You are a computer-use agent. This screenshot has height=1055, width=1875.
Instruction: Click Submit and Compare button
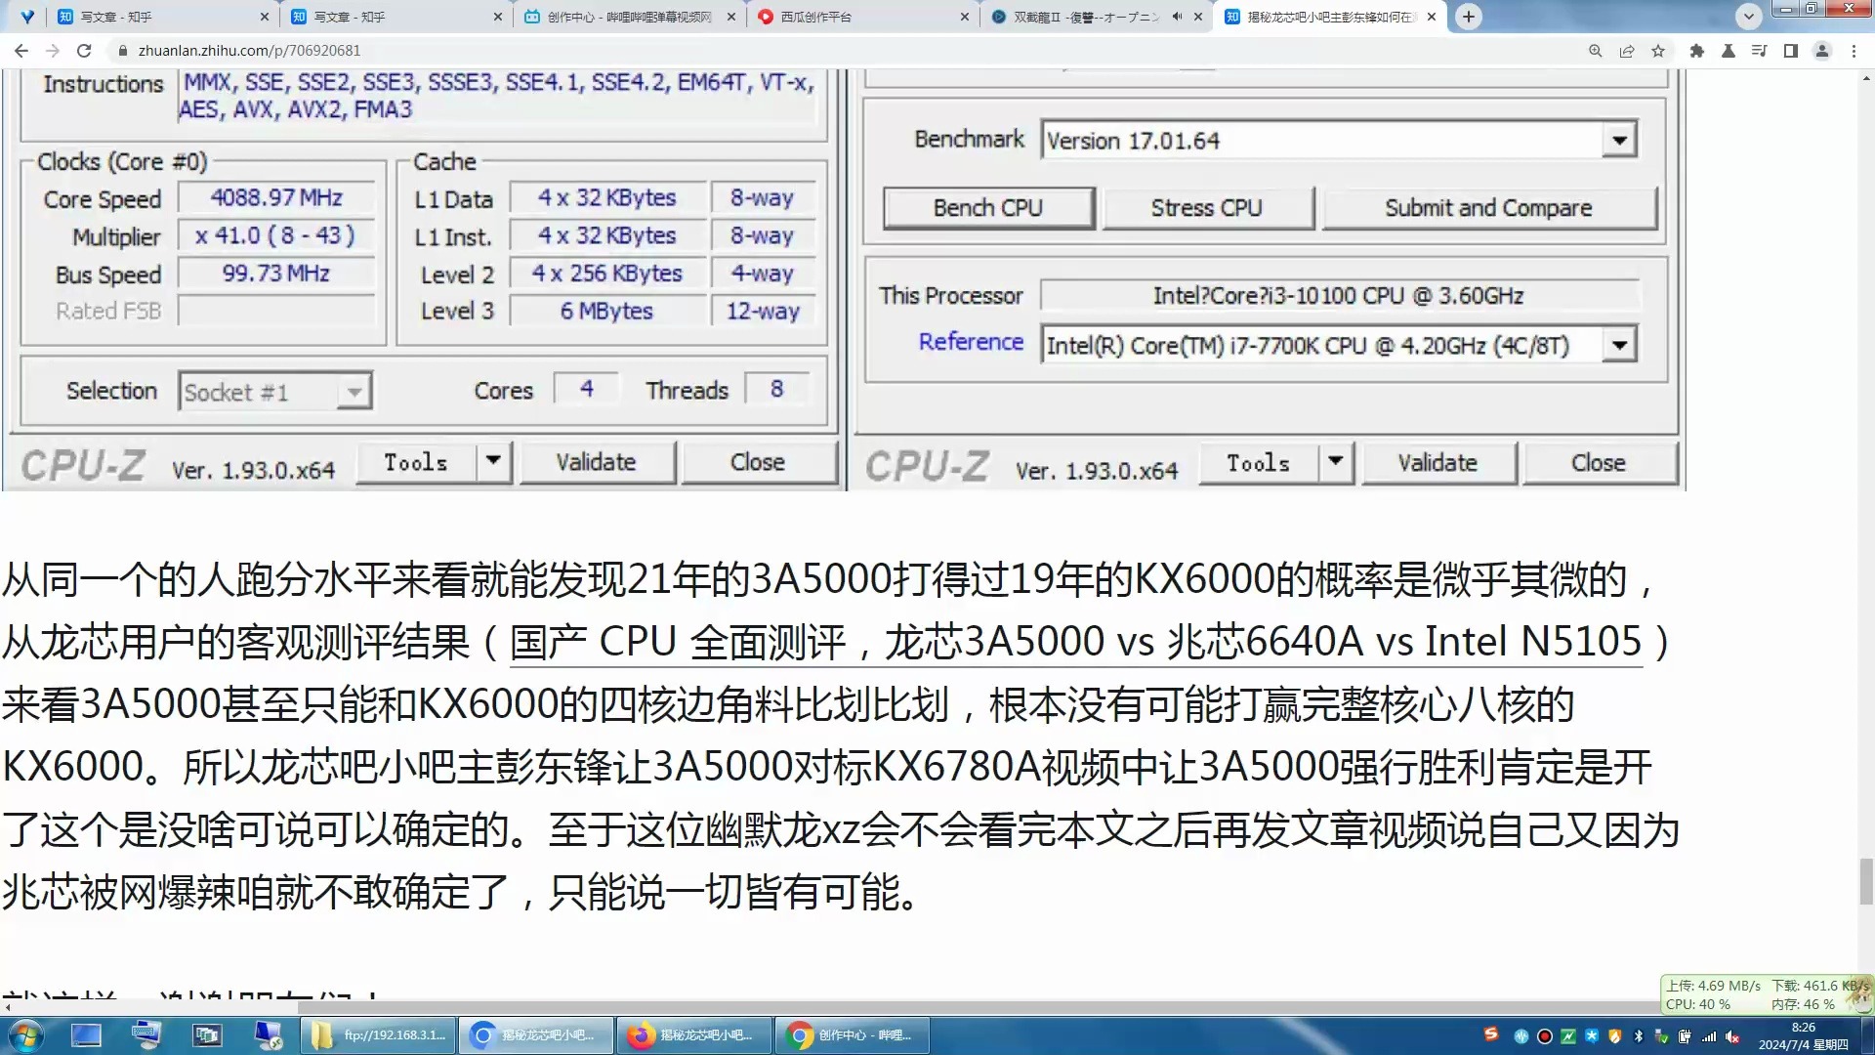click(x=1488, y=208)
